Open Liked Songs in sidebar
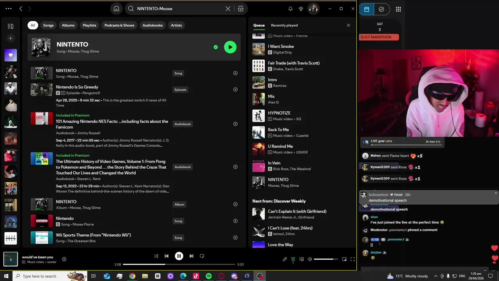This screenshot has height=281, width=499. click(x=11, y=55)
